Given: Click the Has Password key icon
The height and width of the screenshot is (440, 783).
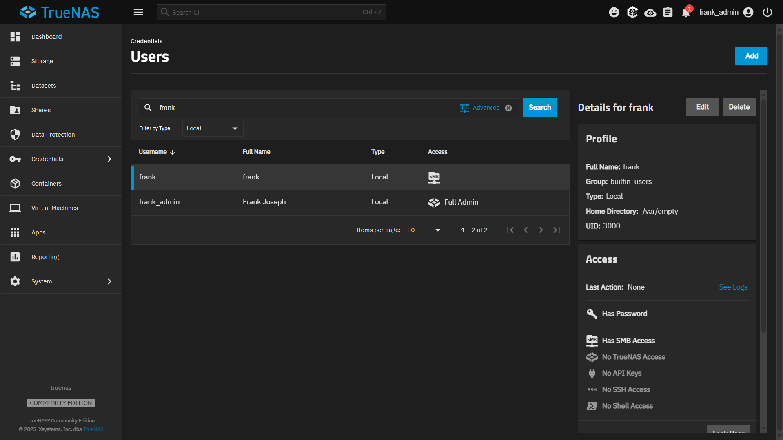Looking at the screenshot, I should (x=592, y=314).
